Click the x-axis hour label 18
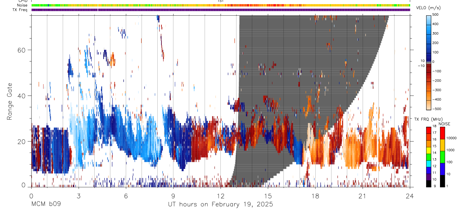 click(315, 196)
